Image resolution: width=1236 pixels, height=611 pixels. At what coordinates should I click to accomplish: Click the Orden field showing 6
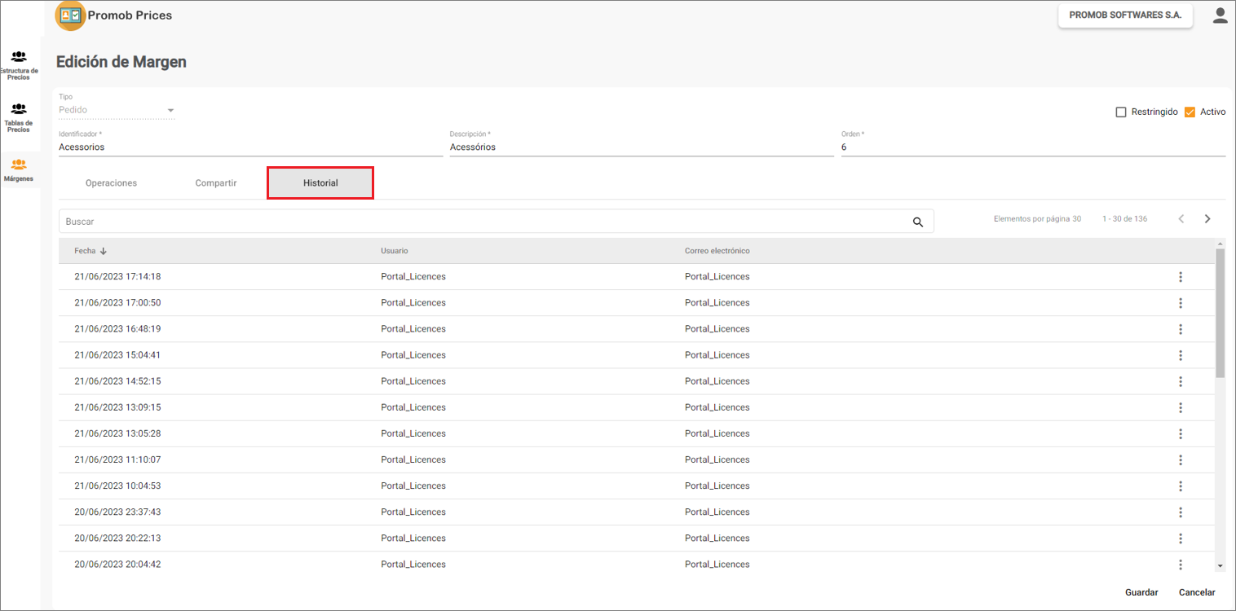1033,147
